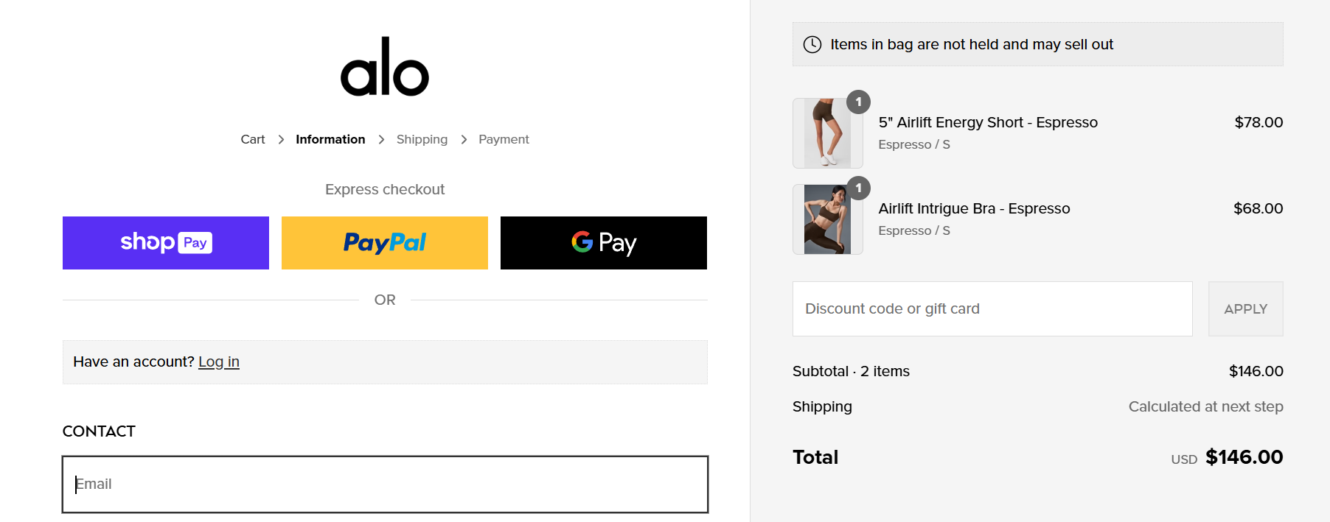Click the discount code or gift card field
This screenshot has height=522, width=1330.
tap(992, 308)
